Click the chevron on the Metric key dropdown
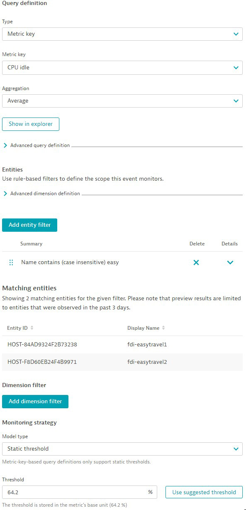Image resolution: width=246 pixels, height=510 pixels. pyautogui.click(x=236, y=68)
